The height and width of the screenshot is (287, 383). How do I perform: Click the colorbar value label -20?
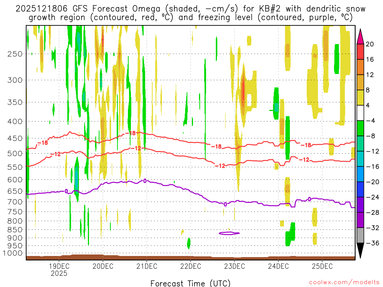pos(372,182)
